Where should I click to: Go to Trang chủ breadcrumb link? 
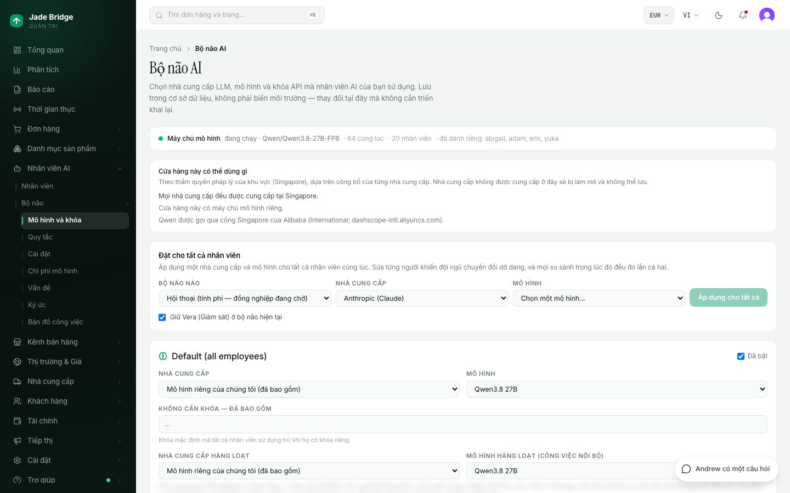[x=165, y=49]
